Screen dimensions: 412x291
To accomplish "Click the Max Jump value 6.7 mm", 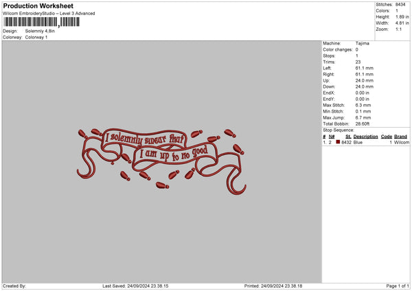I will coord(363,117).
